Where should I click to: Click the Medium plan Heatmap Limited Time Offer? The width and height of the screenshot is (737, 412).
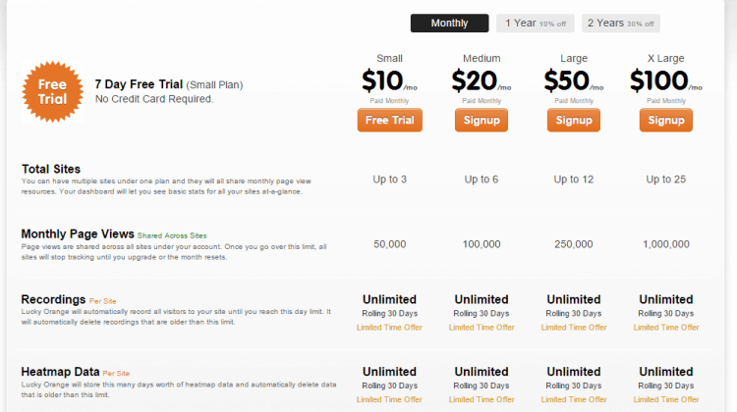coord(482,400)
